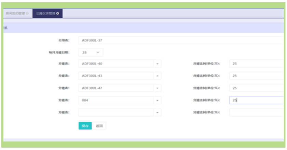Click the 分摊比例 field beside meter 004
The height and width of the screenshot is (150, 287).
coord(257,100)
